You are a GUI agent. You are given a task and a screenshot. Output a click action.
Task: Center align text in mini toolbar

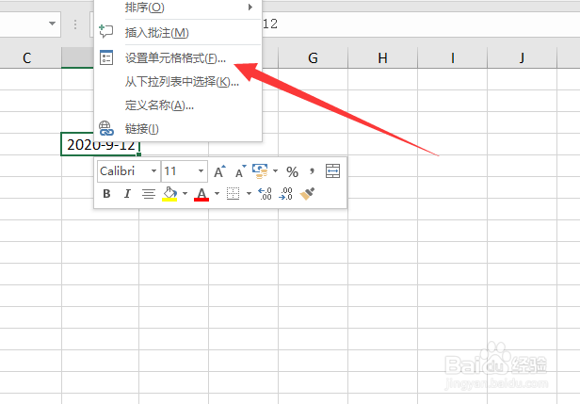point(149,194)
